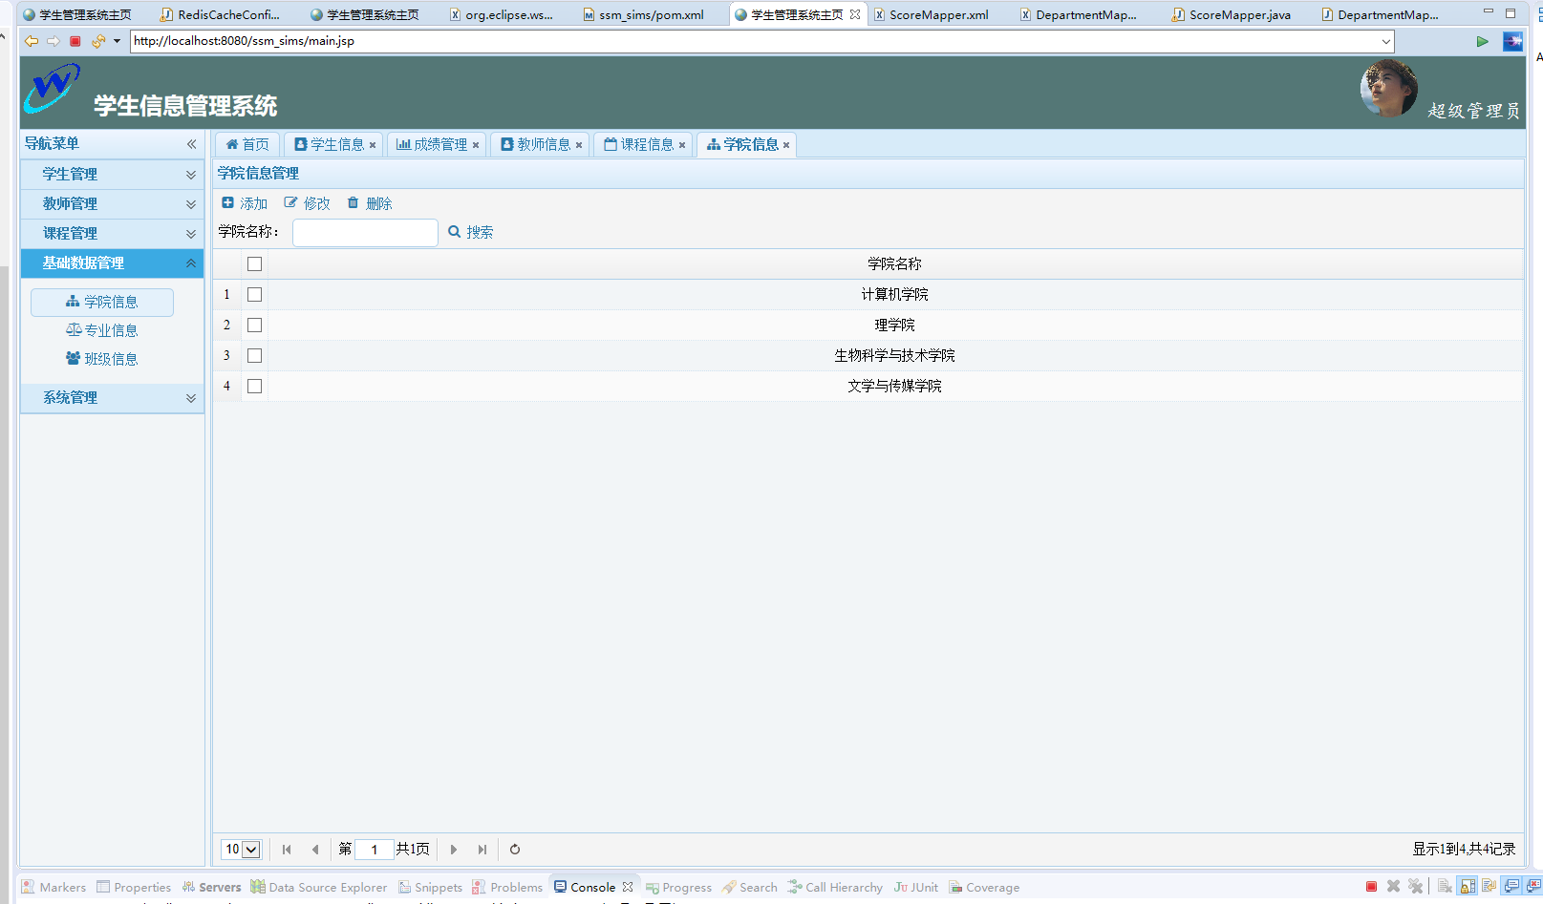Expand the 学生管理 accordion section

191,175
